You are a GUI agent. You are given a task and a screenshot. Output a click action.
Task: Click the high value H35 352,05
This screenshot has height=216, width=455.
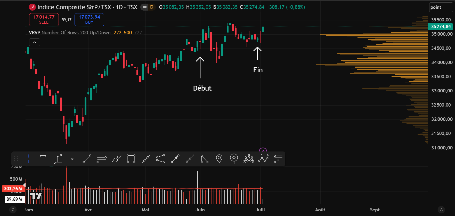tap(199, 7)
